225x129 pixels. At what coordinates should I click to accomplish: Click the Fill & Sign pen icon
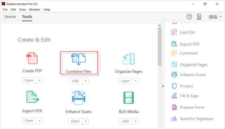coord(174,96)
